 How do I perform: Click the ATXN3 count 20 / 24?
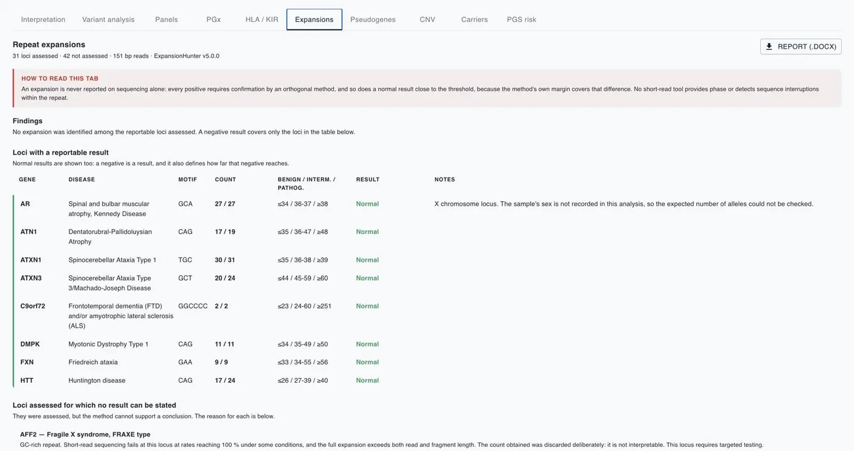(x=225, y=278)
